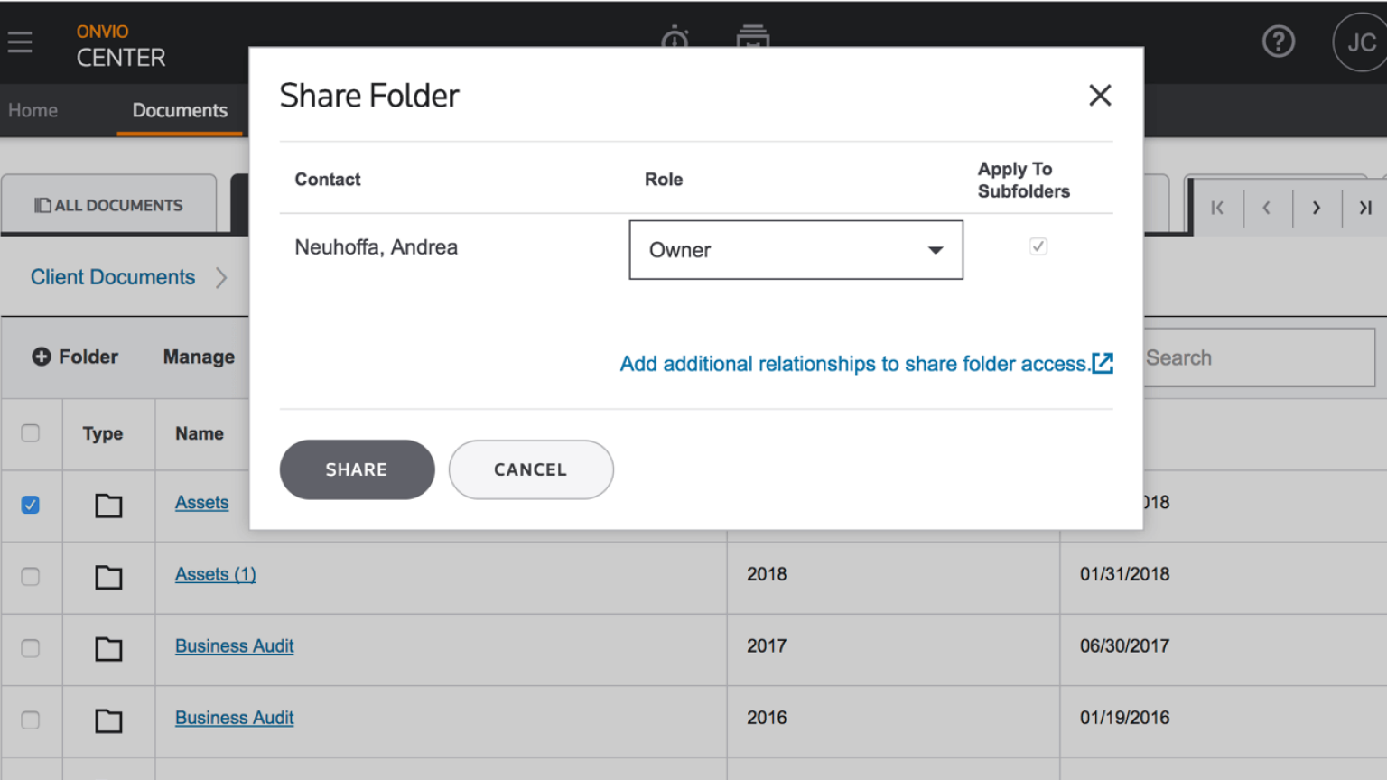
Task: Open the help question mark icon
Action: point(1278,42)
